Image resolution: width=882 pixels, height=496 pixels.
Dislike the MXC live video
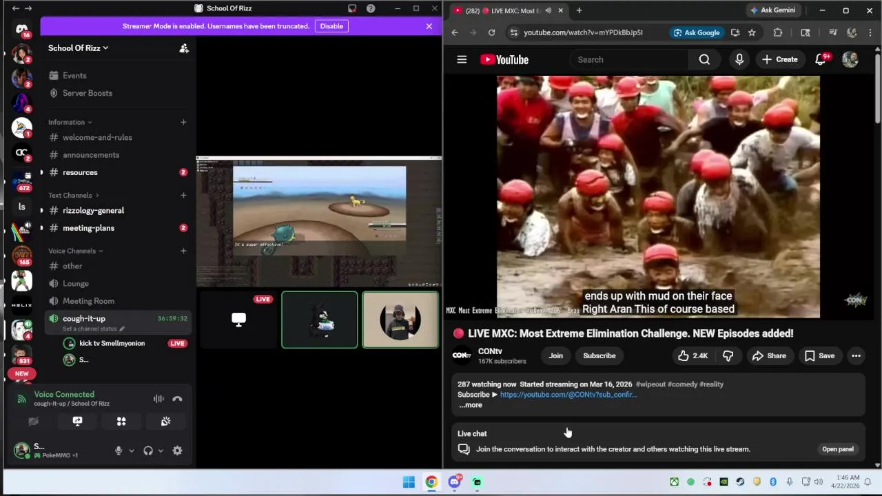pos(728,355)
